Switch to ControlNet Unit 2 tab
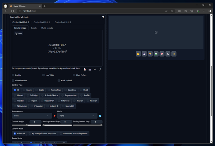This screenshot has width=215, height=146. (x=63, y=22)
